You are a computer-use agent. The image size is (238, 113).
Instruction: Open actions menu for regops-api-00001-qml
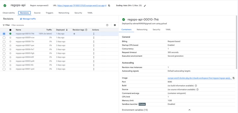pyautogui.click(x=94, y=69)
